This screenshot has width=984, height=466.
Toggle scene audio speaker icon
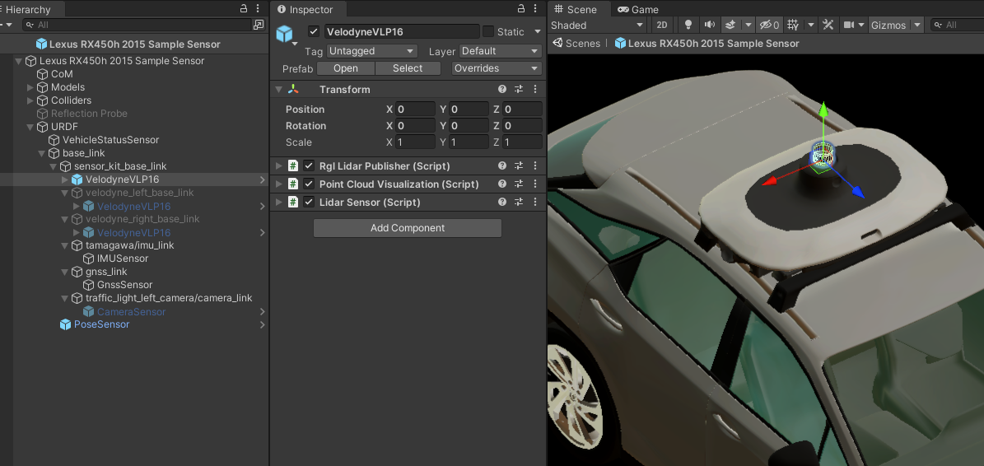(709, 26)
